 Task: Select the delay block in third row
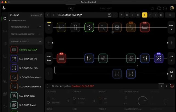click(103, 58)
